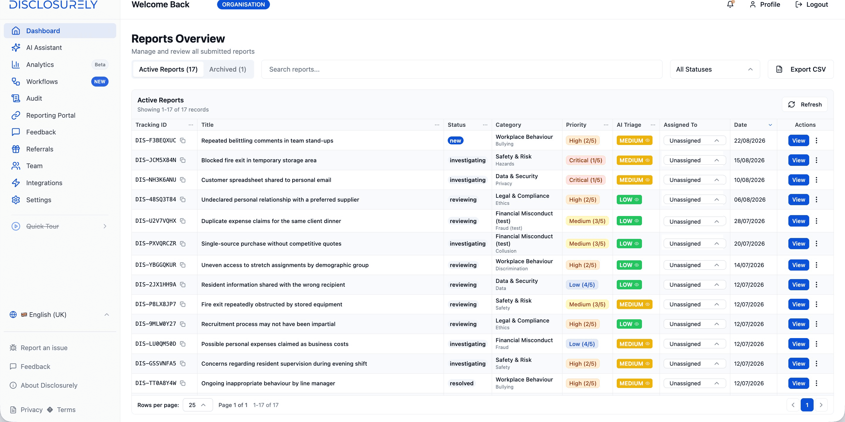Viewport: 845px width, 422px height.
Task: Show AI triage details for DIS-F3BEQXUC
Action: click(634, 141)
